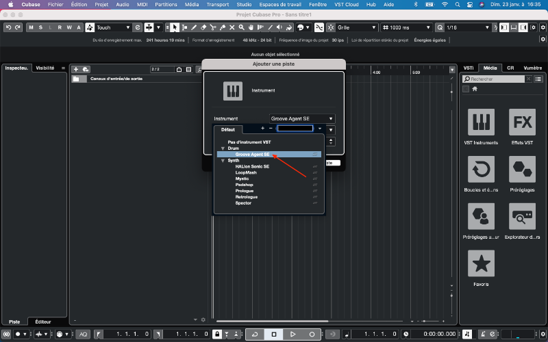The width and height of the screenshot is (548, 342).
Task: Open the 1/16 quantize dropdown
Action: click(x=468, y=27)
